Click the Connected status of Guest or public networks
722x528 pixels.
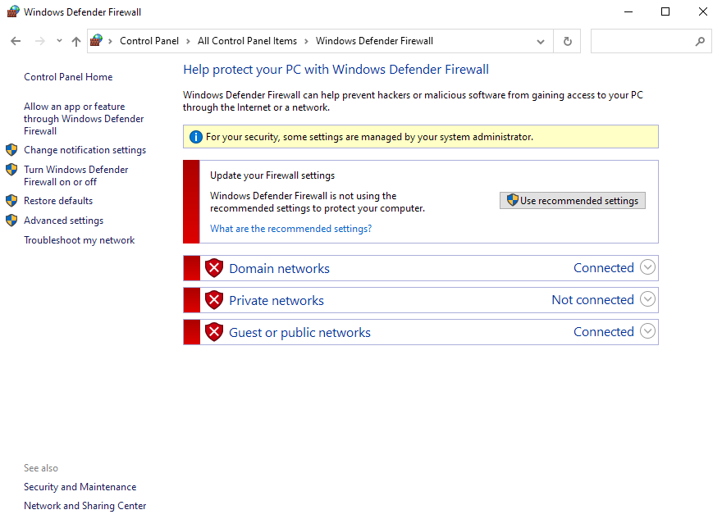604,332
